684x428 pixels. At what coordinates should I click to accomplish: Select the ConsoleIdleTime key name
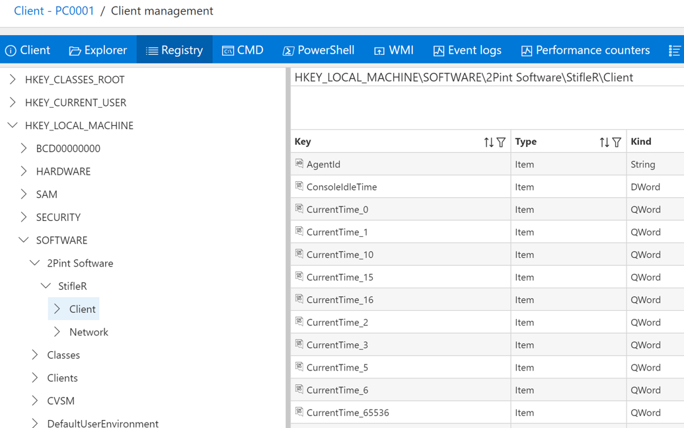(342, 187)
